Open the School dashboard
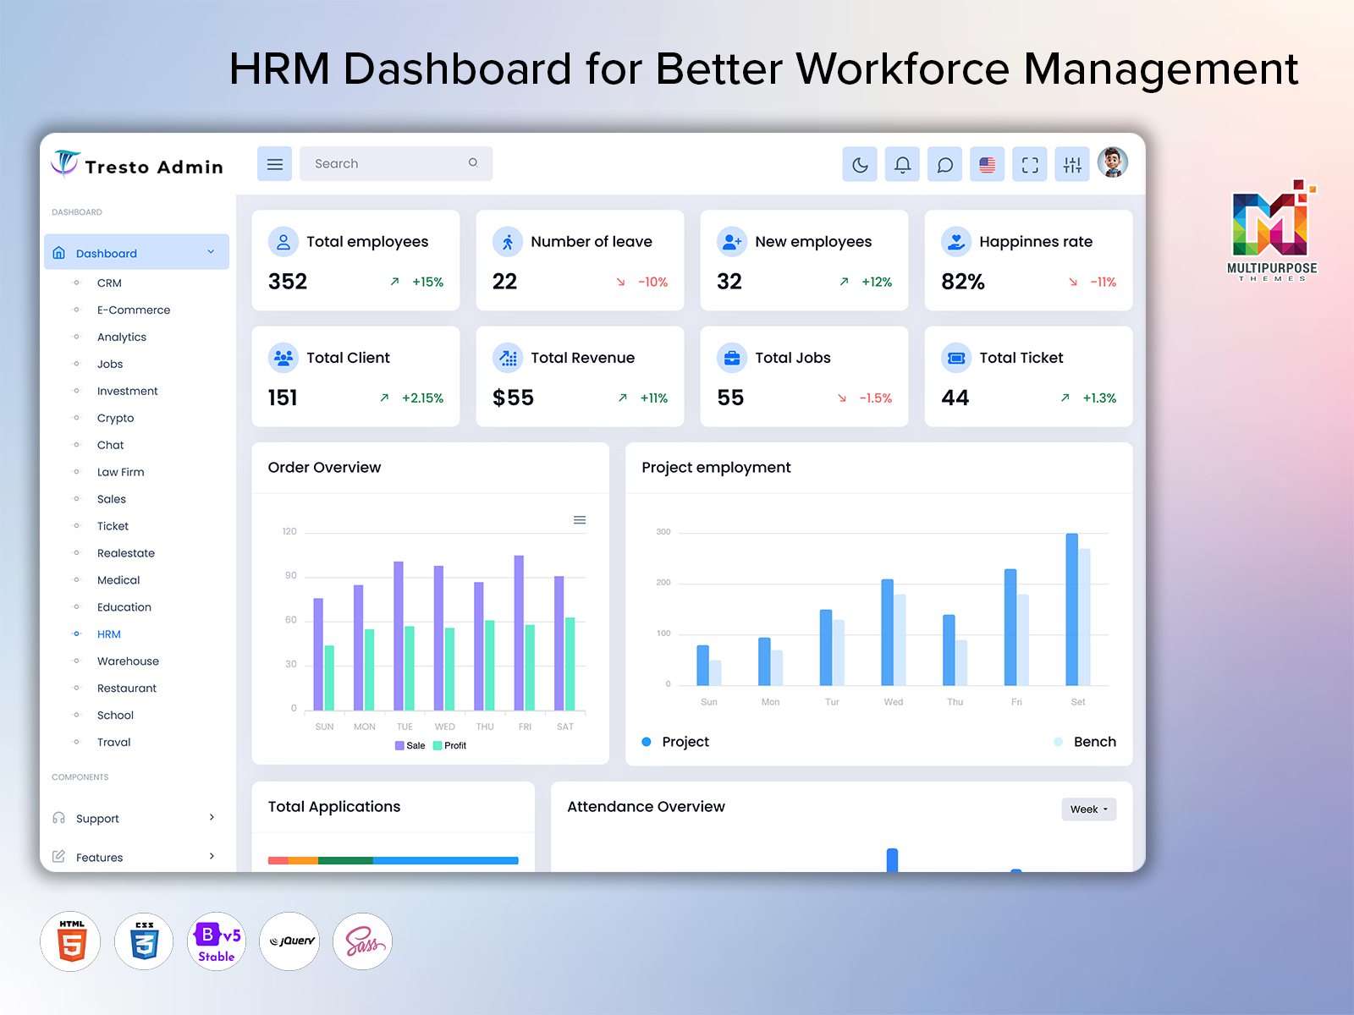This screenshot has height=1015, width=1354. (x=116, y=716)
